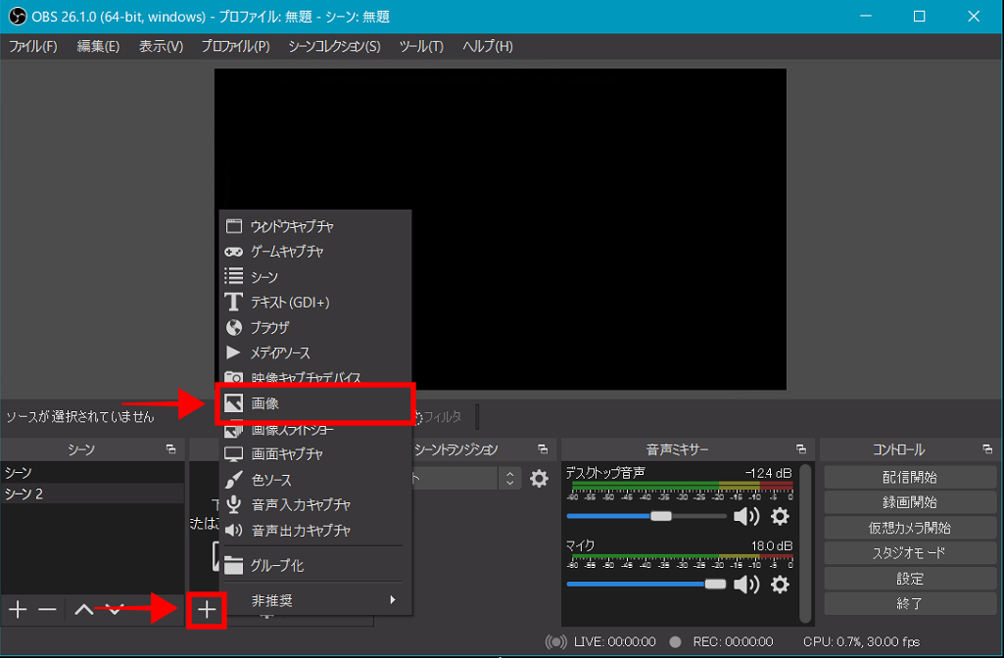Image resolution: width=1004 pixels, height=658 pixels.
Task: Select ウィンドウキャプチャ from the source menu
Action: [x=315, y=226]
